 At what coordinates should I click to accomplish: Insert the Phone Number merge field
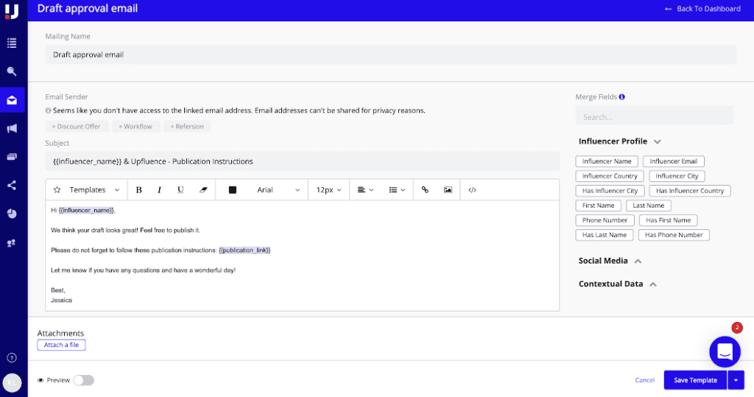click(605, 220)
